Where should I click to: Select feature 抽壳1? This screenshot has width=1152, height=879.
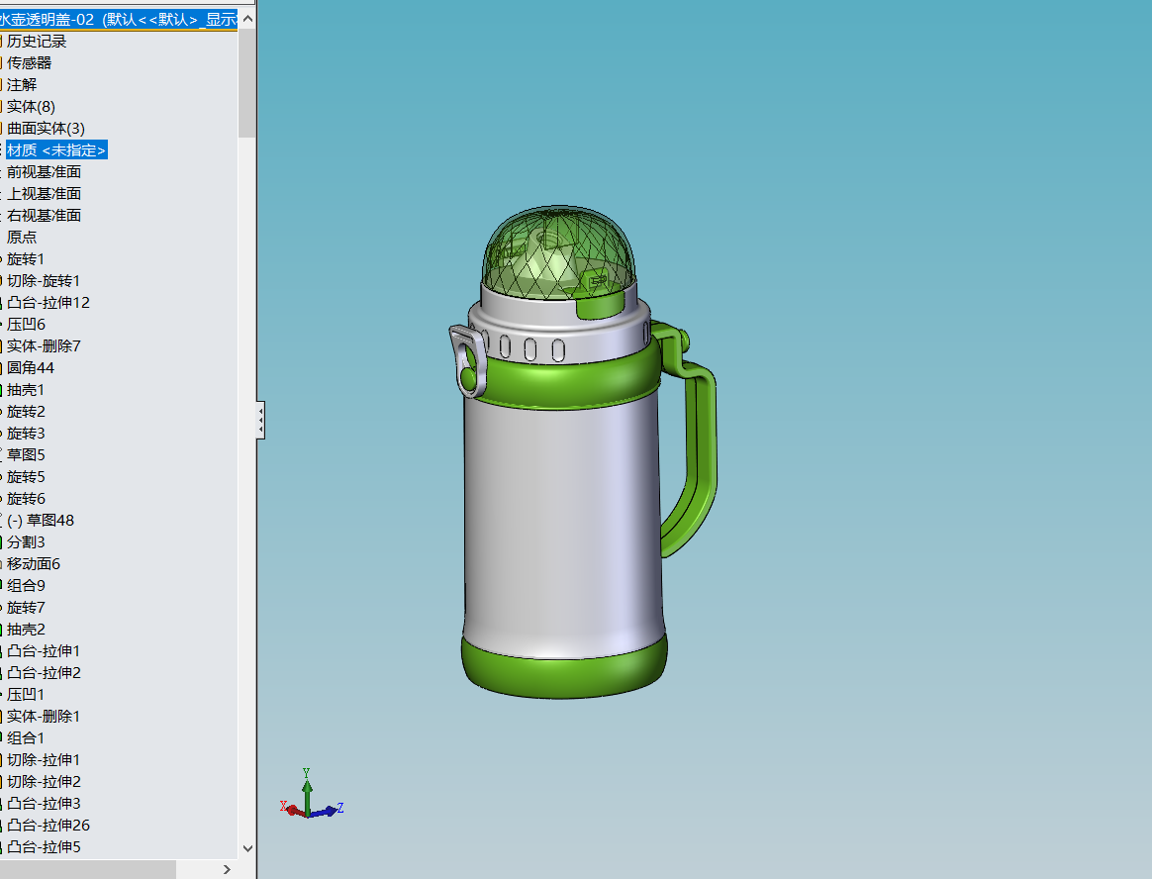[26, 390]
